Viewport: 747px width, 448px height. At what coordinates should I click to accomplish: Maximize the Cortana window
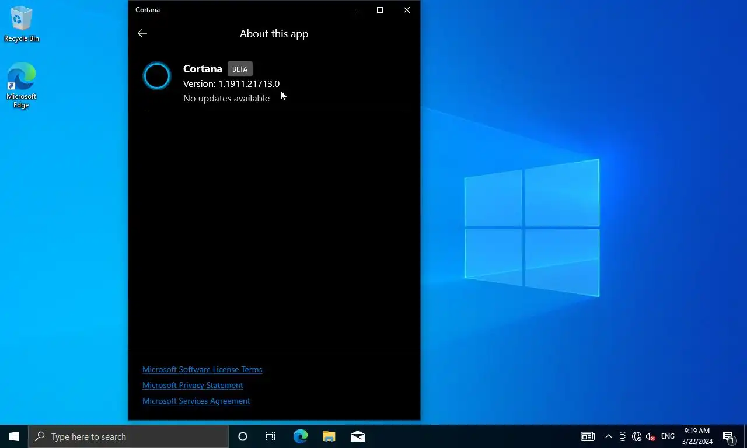380,10
